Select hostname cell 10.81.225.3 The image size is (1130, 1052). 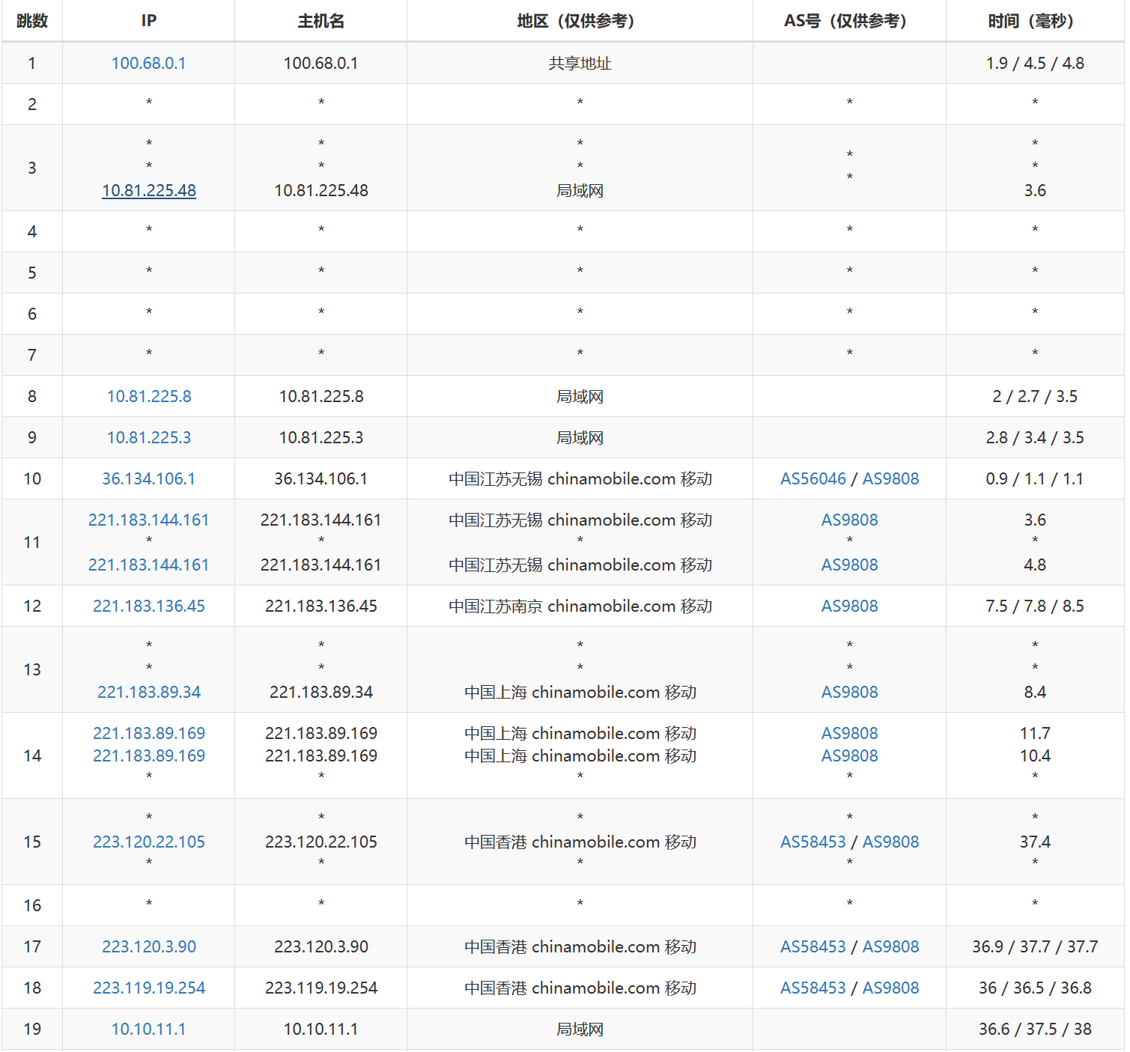click(x=321, y=437)
